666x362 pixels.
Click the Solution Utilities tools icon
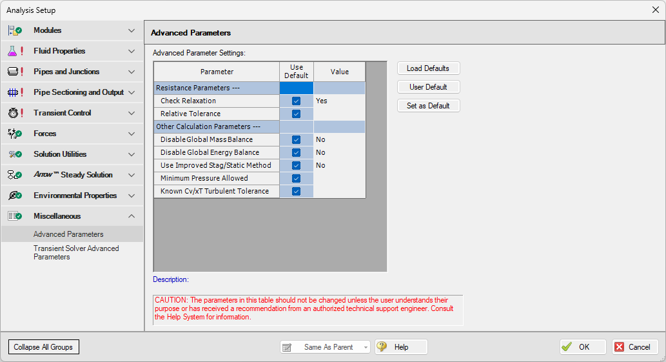[x=15, y=154]
